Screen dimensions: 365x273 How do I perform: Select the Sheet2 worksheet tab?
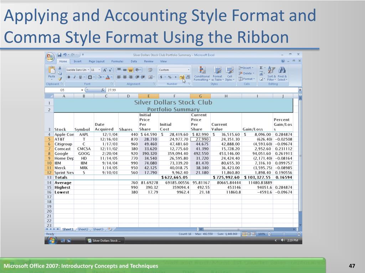click(83, 229)
